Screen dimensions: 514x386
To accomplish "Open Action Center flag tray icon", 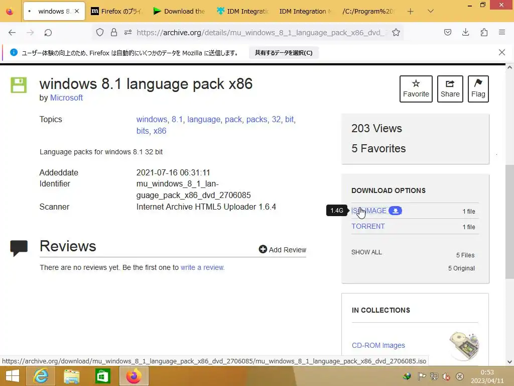I will [422, 376].
